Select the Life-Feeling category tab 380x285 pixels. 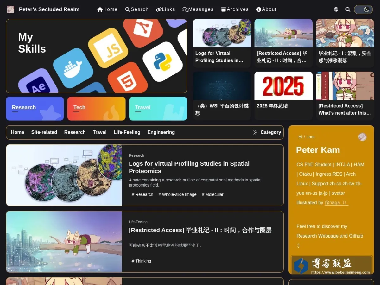(127, 132)
